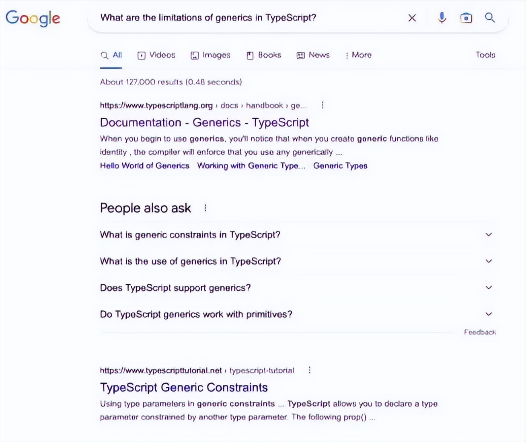Open options for typescripttutorial.net result
This screenshot has height=442, width=526.
tap(309, 370)
